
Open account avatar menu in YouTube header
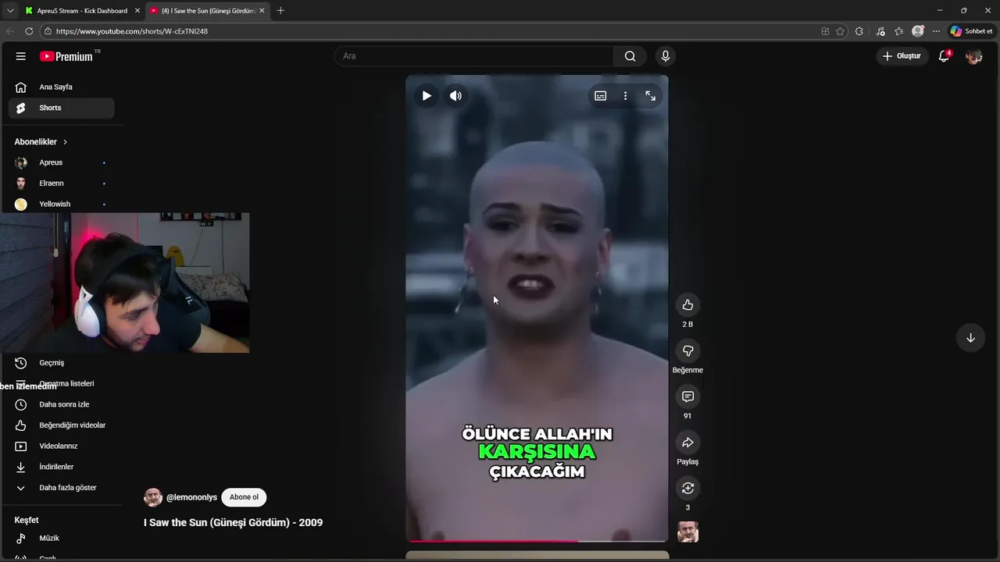coord(973,56)
